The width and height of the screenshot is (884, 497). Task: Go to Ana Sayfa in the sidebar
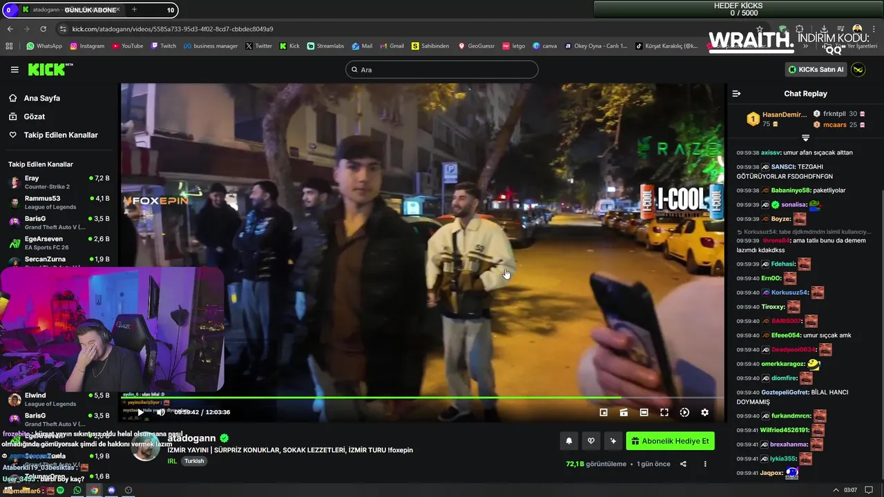tap(41, 98)
